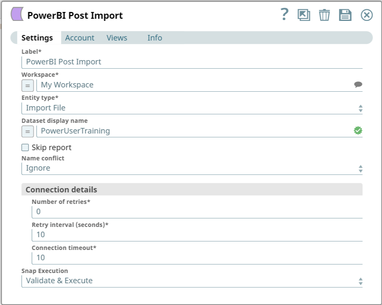Click the restore/pop-out dialog icon

coord(304,15)
